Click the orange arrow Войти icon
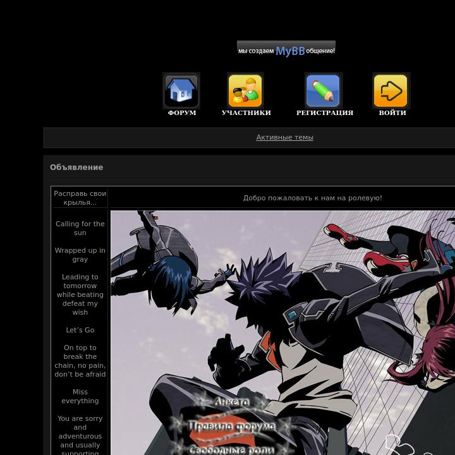Screen dimensions: 455x455 pos(391,91)
